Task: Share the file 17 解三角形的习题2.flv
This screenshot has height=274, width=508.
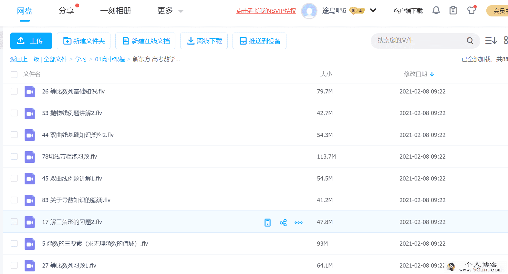Action: point(283,222)
